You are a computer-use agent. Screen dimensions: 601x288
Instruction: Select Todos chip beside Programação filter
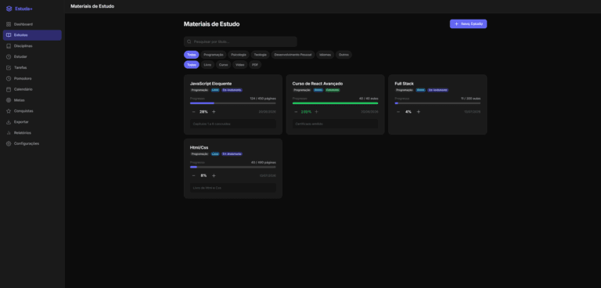coord(191,55)
